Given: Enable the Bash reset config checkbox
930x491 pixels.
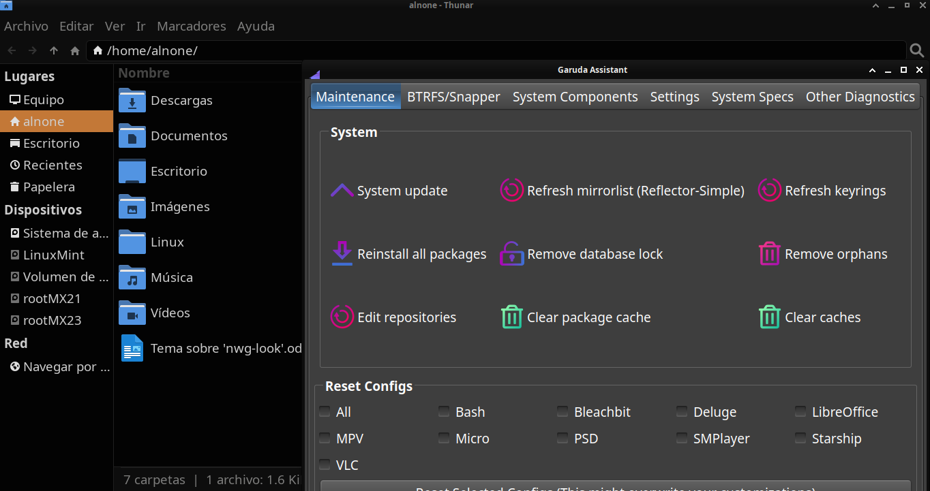Looking at the screenshot, I should [444, 412].
